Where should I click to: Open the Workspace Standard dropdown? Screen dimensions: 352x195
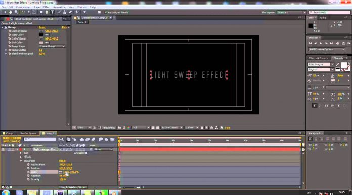point(291,12)
